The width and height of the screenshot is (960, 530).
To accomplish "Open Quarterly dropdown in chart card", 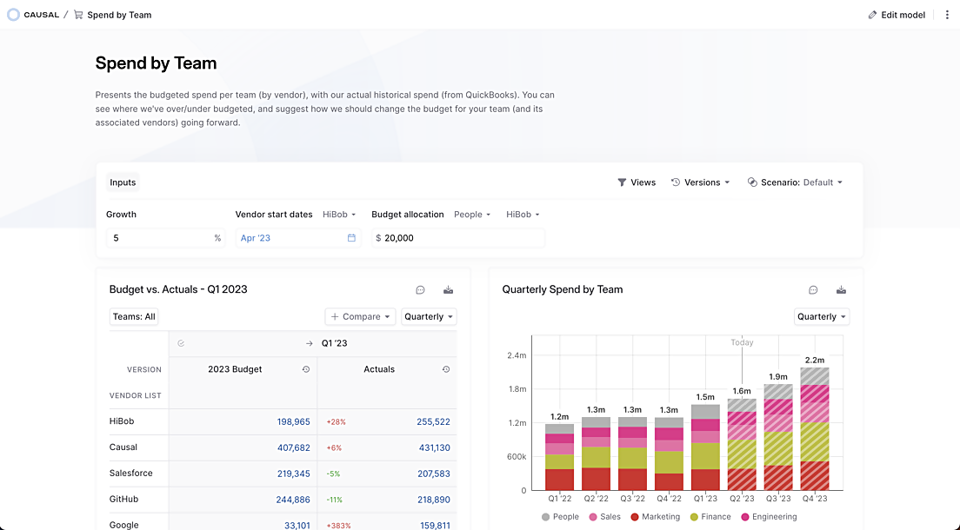I will (822, 317).
